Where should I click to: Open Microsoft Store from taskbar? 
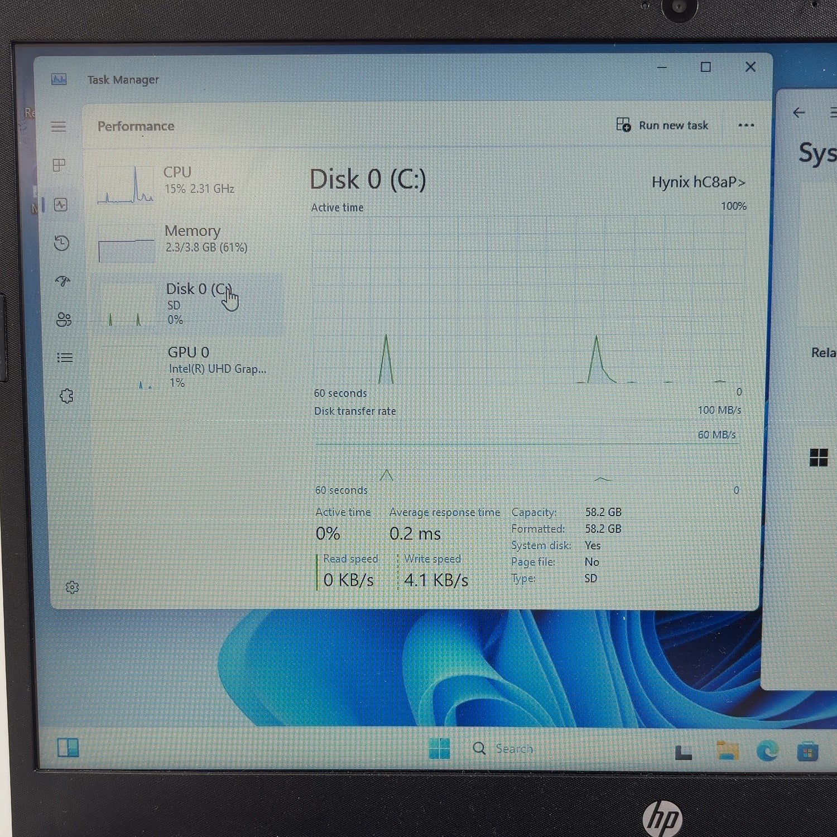click(x=807, y=751)
